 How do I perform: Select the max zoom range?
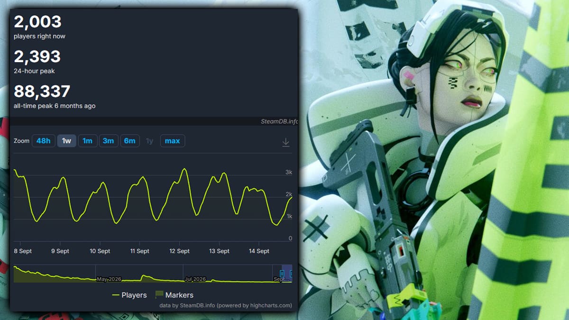172,141
